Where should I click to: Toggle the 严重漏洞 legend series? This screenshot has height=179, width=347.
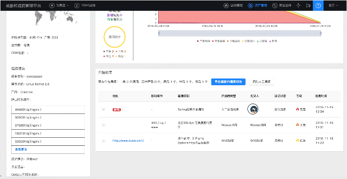pyautogui.click(x=203, y=41)
